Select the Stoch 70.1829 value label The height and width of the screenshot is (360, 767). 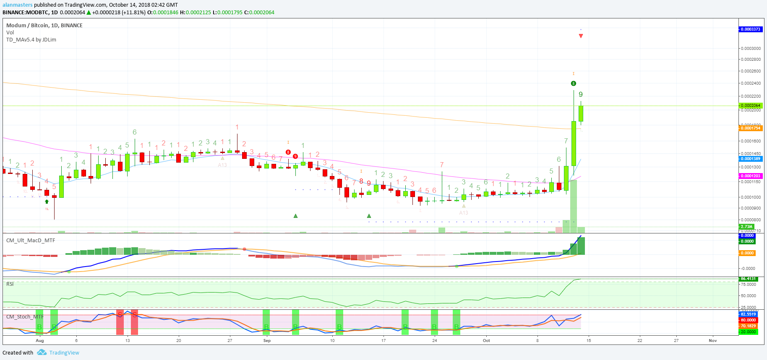[748, 326]
